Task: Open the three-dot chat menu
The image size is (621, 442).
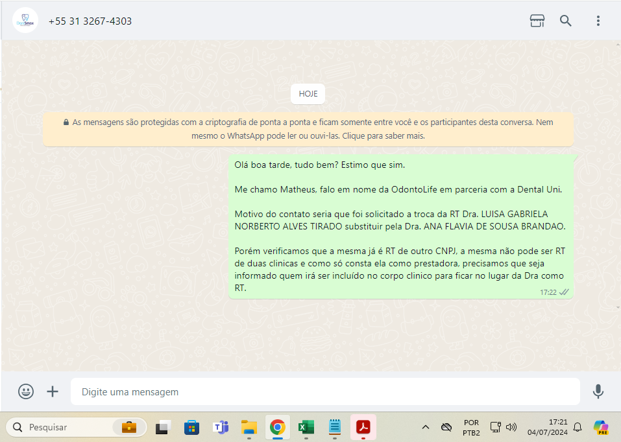Action: click(x=598, y=21)
